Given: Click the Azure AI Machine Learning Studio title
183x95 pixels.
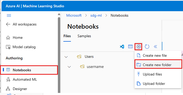Looking at the screenshot, I should [35, 6].
